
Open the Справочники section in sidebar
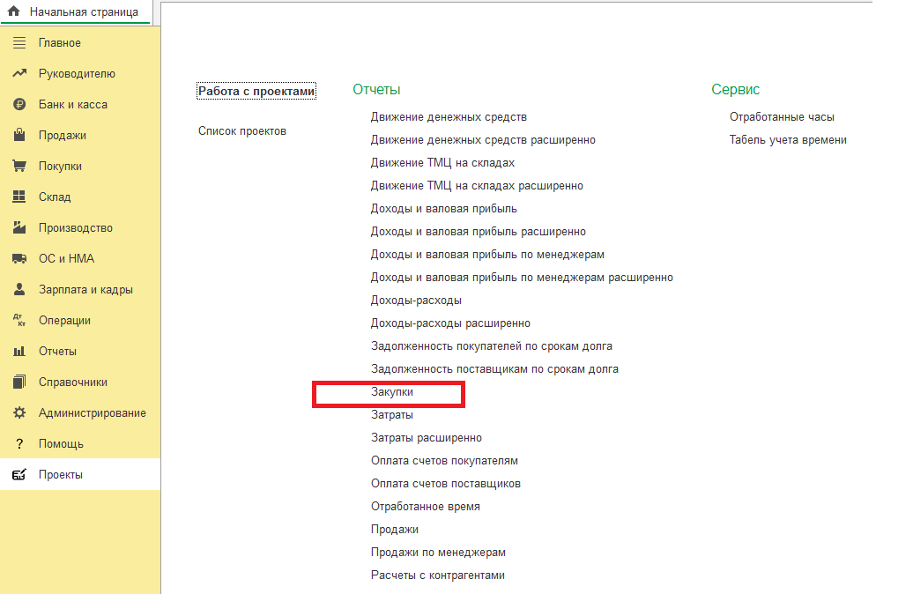pos(72,382)
